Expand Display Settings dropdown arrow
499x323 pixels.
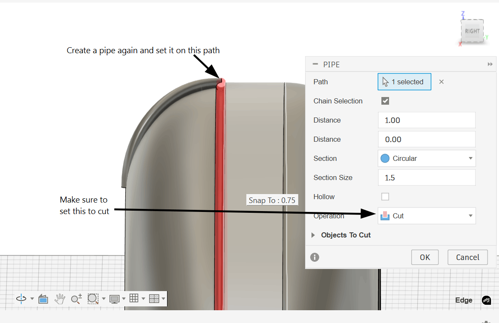coord(124,299)
